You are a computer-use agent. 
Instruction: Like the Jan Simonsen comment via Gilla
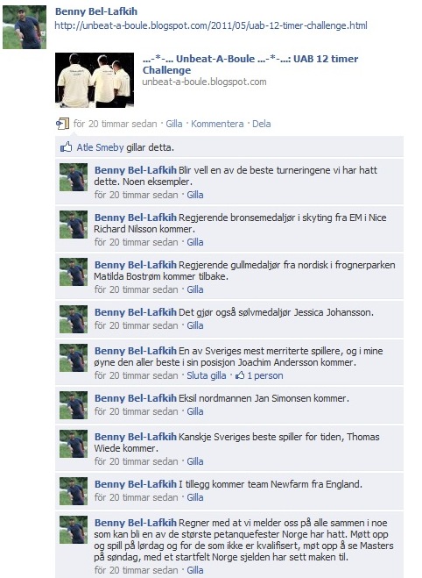click(x=195, y=411)
